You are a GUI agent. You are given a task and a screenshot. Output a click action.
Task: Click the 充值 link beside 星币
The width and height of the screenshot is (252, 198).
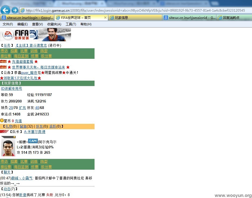click(18, 121)
